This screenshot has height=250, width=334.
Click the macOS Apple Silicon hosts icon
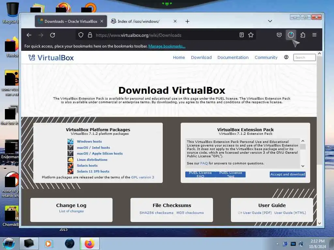pos(70,153)
